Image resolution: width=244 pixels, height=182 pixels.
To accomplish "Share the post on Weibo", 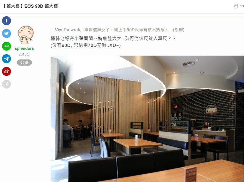I will pyautogui.click(x=6, y=72).
